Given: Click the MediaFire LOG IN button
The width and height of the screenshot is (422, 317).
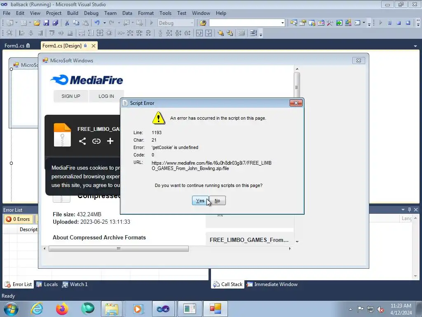Looking at the screenshot, I should pos(106,96).
